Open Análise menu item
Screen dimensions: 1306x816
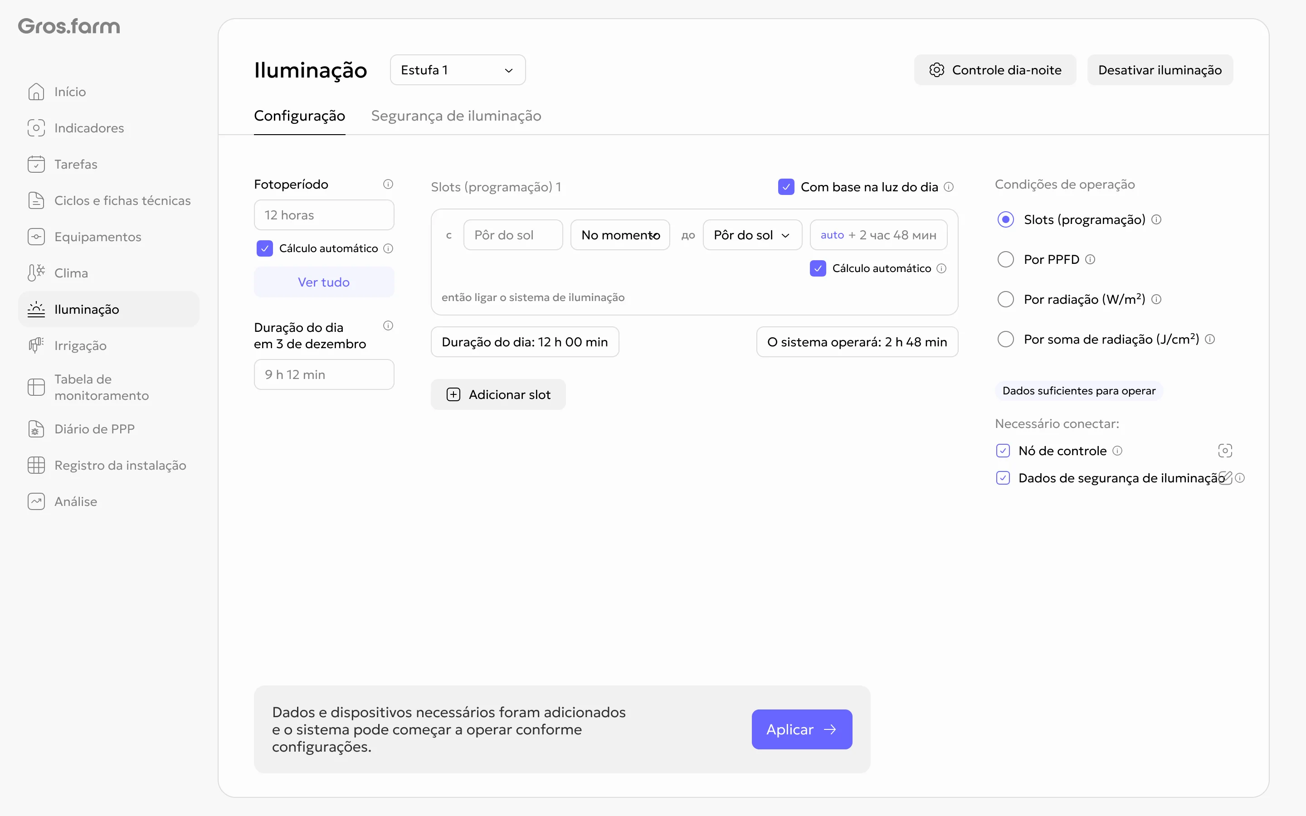(x=109, y=501)
